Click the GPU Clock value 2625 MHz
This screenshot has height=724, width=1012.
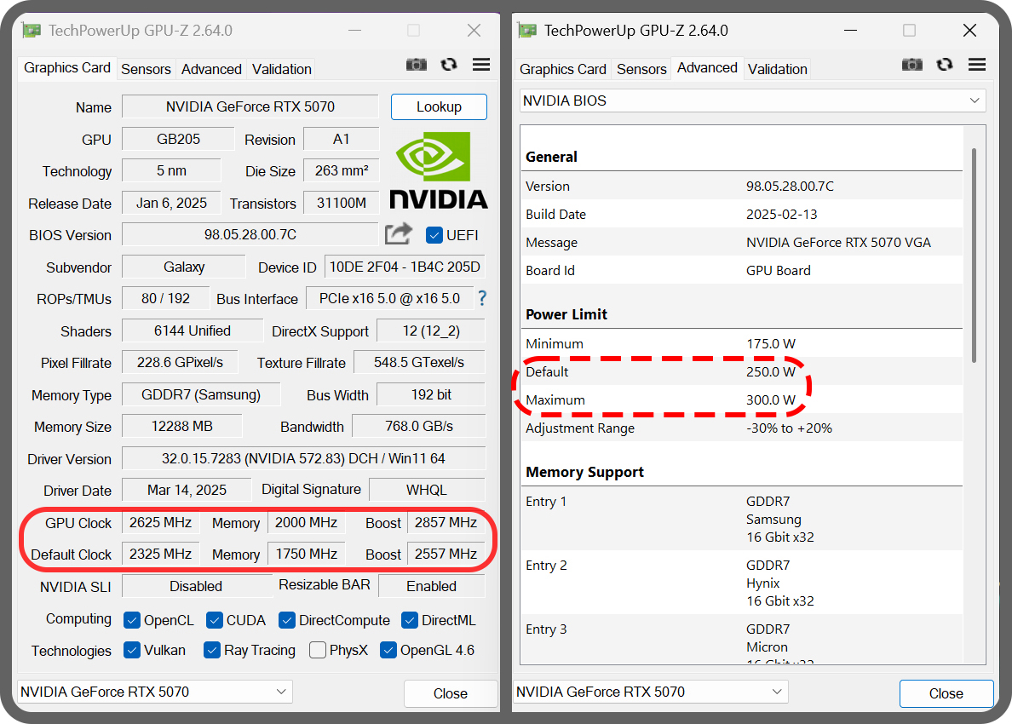point(161,522)
